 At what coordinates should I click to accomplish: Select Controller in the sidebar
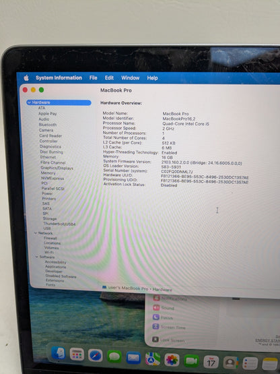(x=48, y=141)
